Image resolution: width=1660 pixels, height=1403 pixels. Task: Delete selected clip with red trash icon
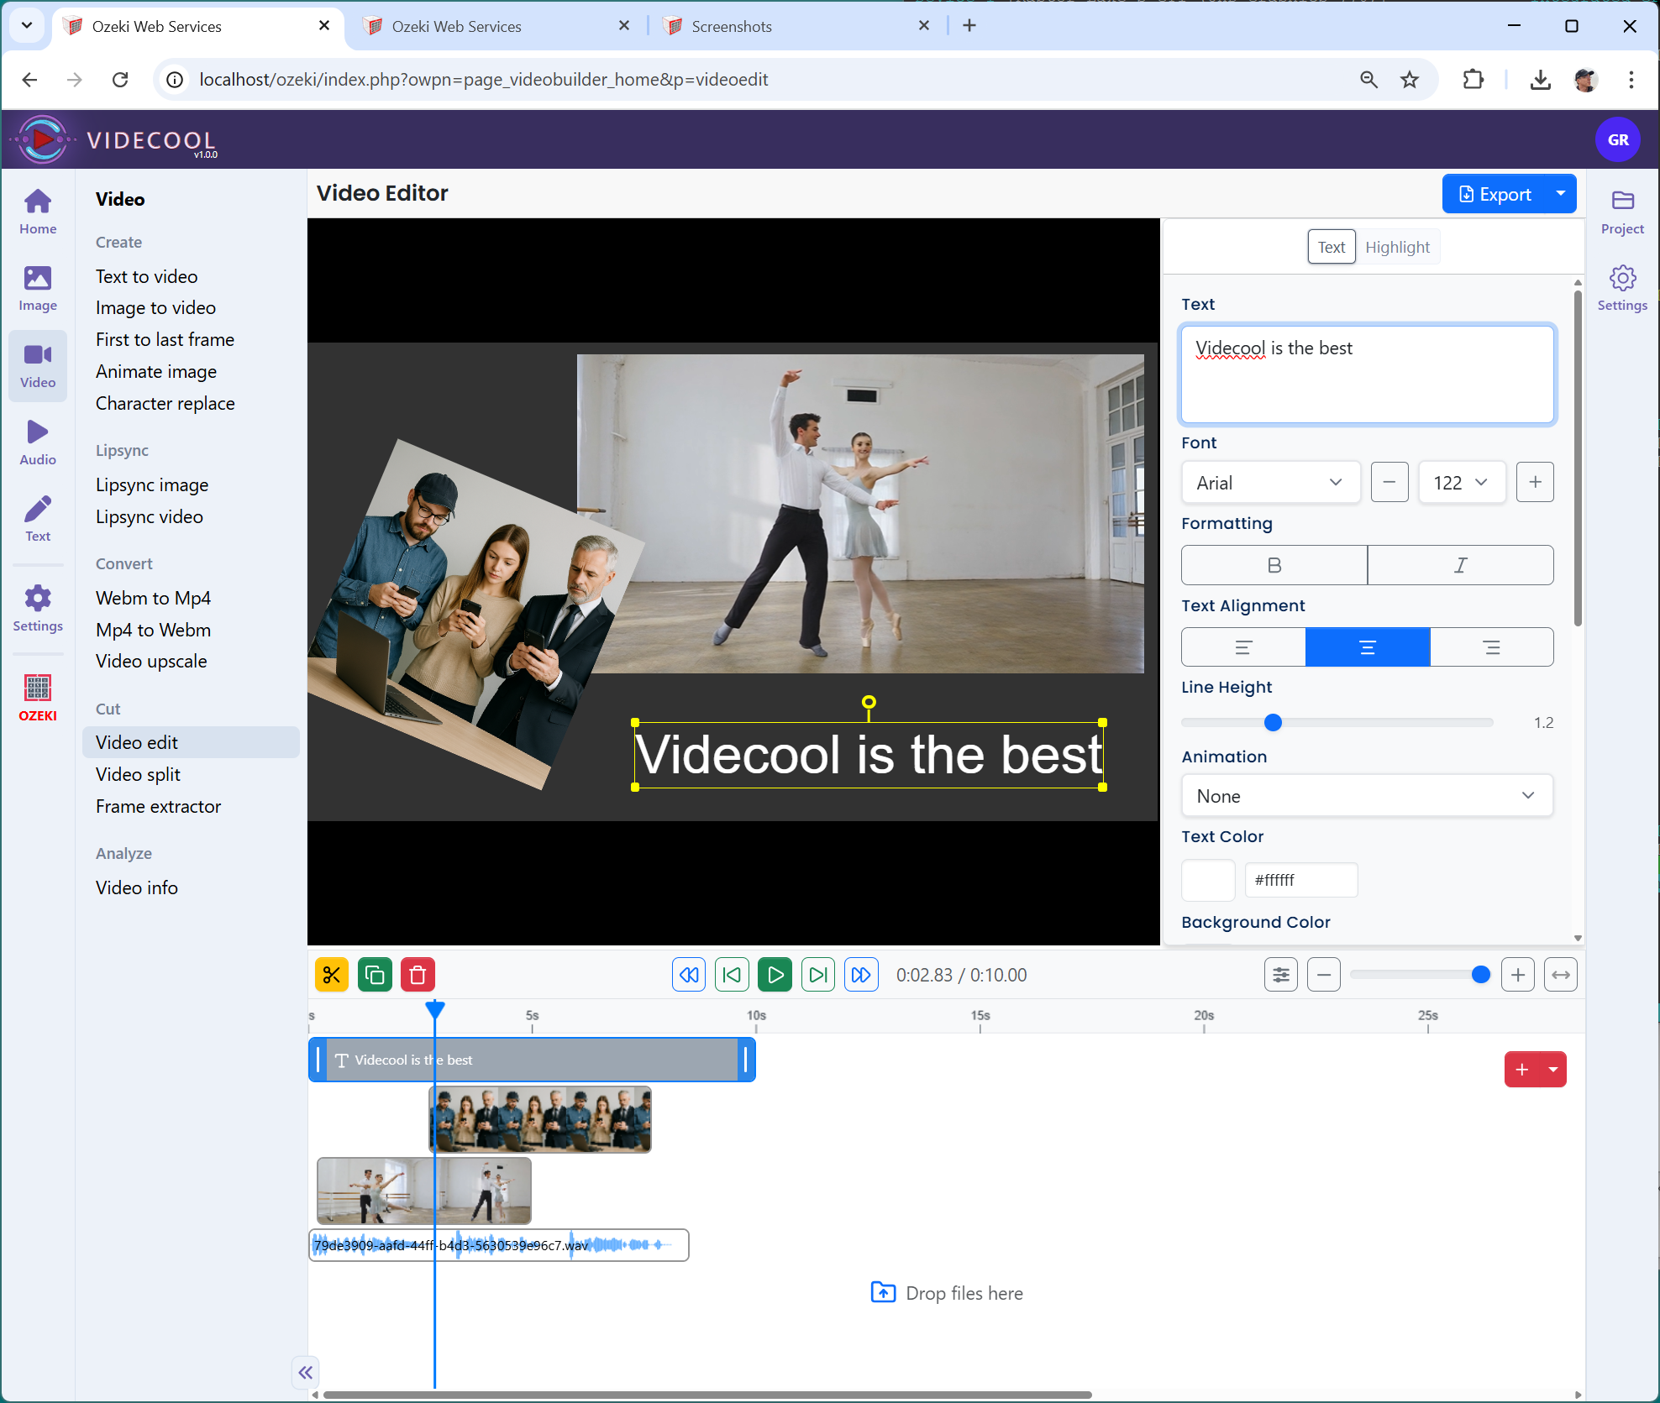click(x=418, y=975)
